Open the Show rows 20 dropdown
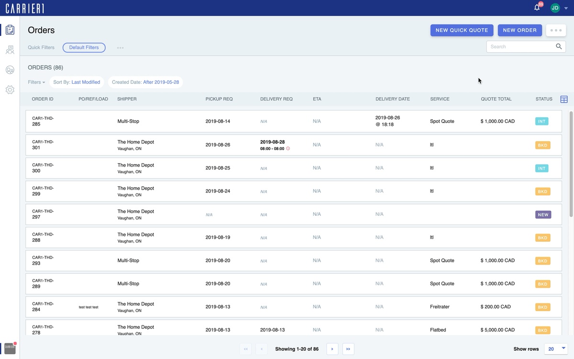This screenshot has height=359, width=574. click(x=556, y=349)
